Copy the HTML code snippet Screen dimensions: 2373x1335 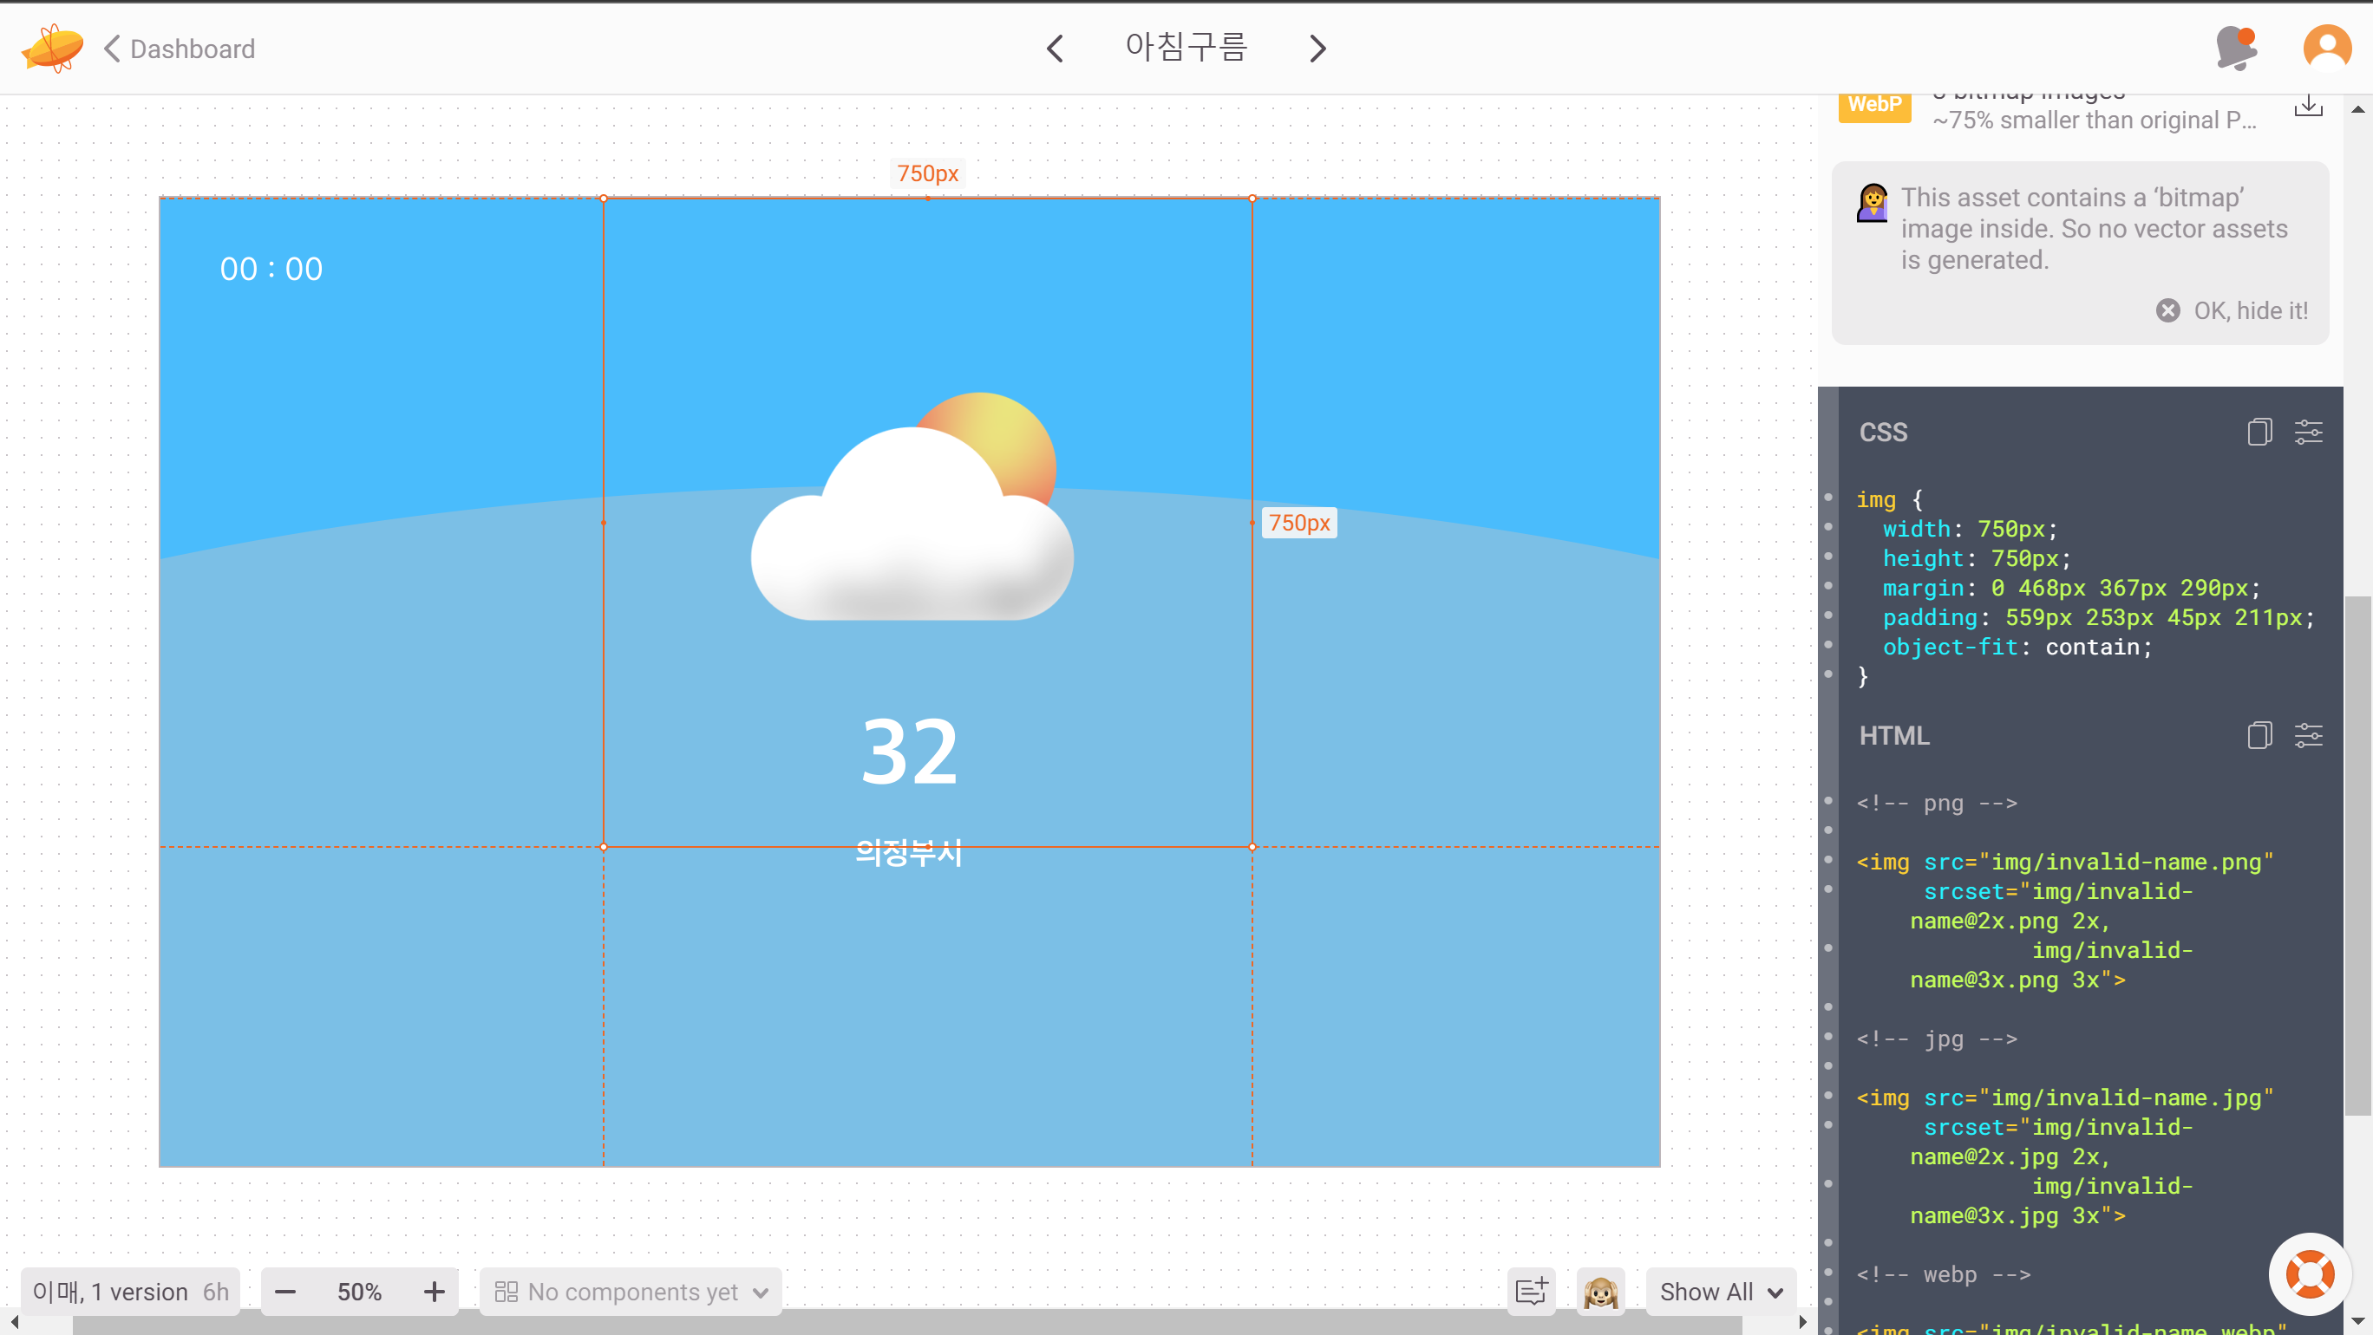(x=2259, y=736)
